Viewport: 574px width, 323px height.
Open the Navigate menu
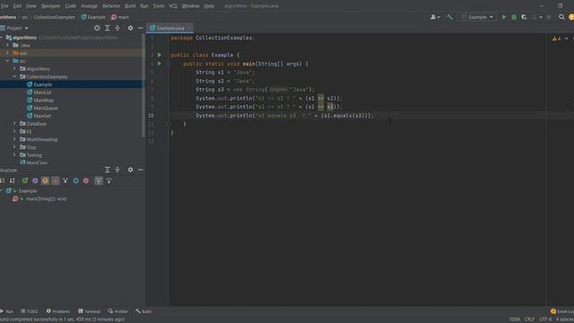50,6
